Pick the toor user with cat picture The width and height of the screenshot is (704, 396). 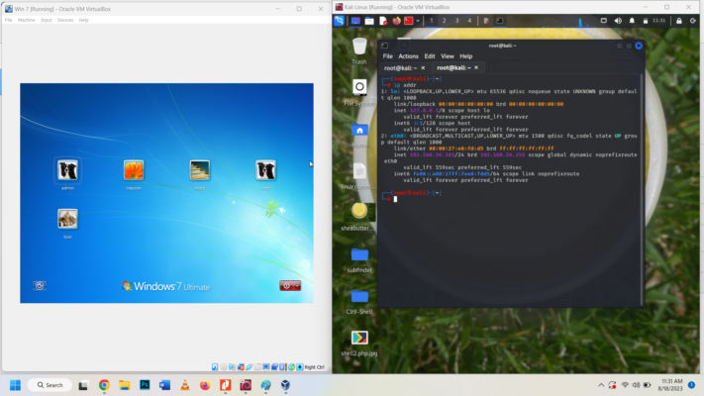(67, 219)
